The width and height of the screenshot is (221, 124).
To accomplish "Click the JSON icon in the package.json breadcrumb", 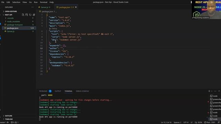I will pyautogui.click(x=40, y=11).
